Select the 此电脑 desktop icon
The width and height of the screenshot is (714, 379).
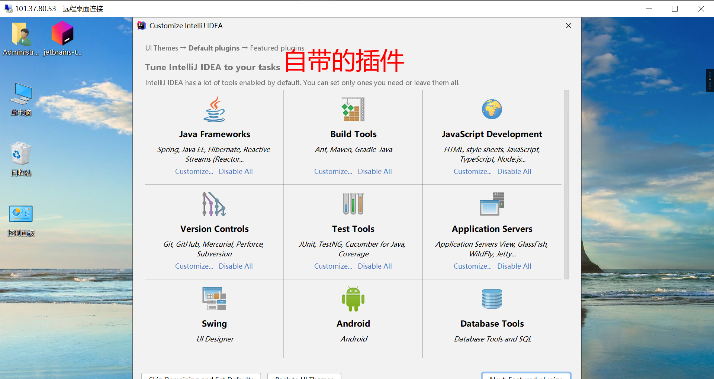point(21,99)
